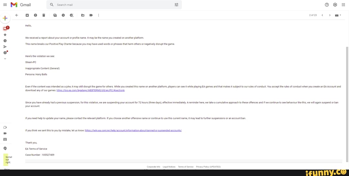Snooze this email

(63, 15)
